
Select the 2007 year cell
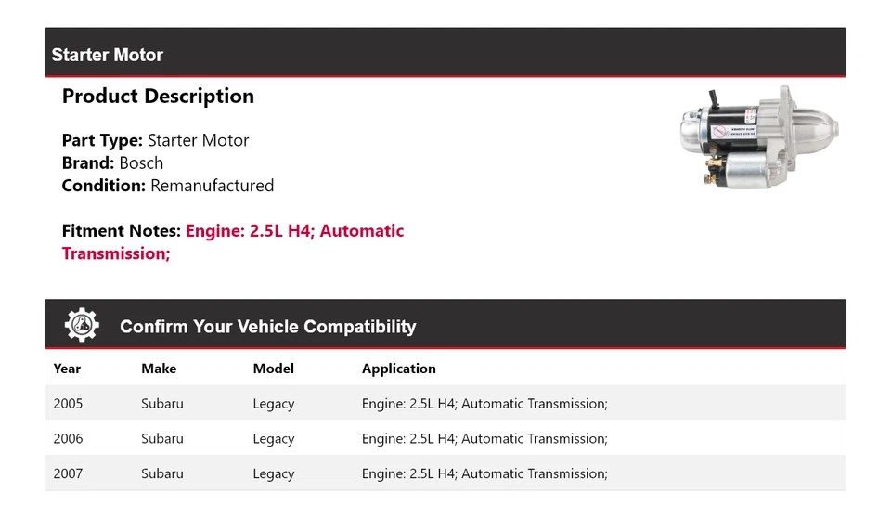[68, 473]
